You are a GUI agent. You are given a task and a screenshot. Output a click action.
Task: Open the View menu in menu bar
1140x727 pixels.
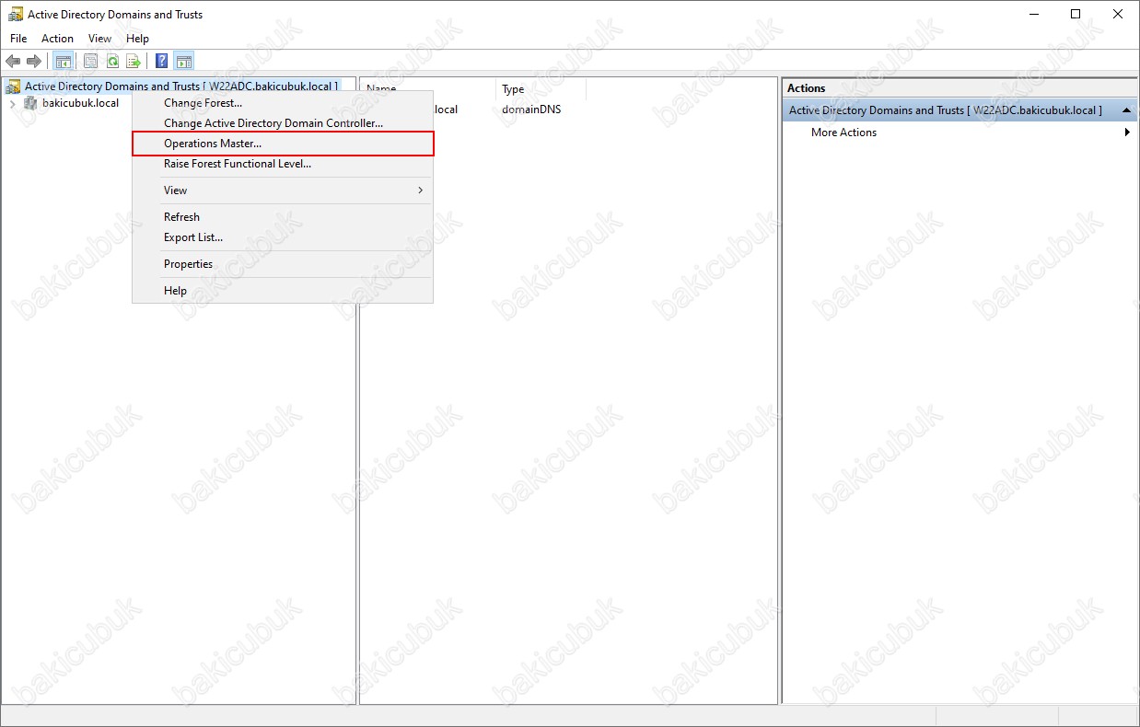tap(99, 39)
